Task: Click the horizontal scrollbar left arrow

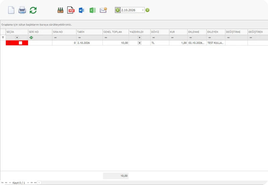Action: 39,183
